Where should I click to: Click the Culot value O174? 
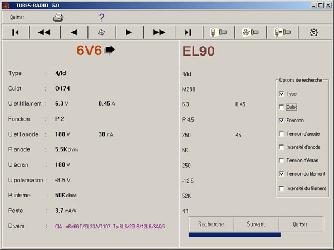(x=62, y=88)
